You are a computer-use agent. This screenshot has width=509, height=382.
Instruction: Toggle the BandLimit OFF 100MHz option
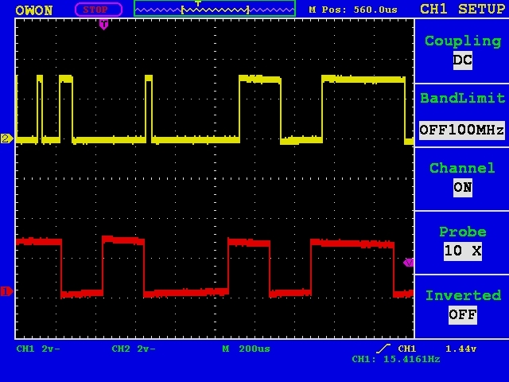463,115
